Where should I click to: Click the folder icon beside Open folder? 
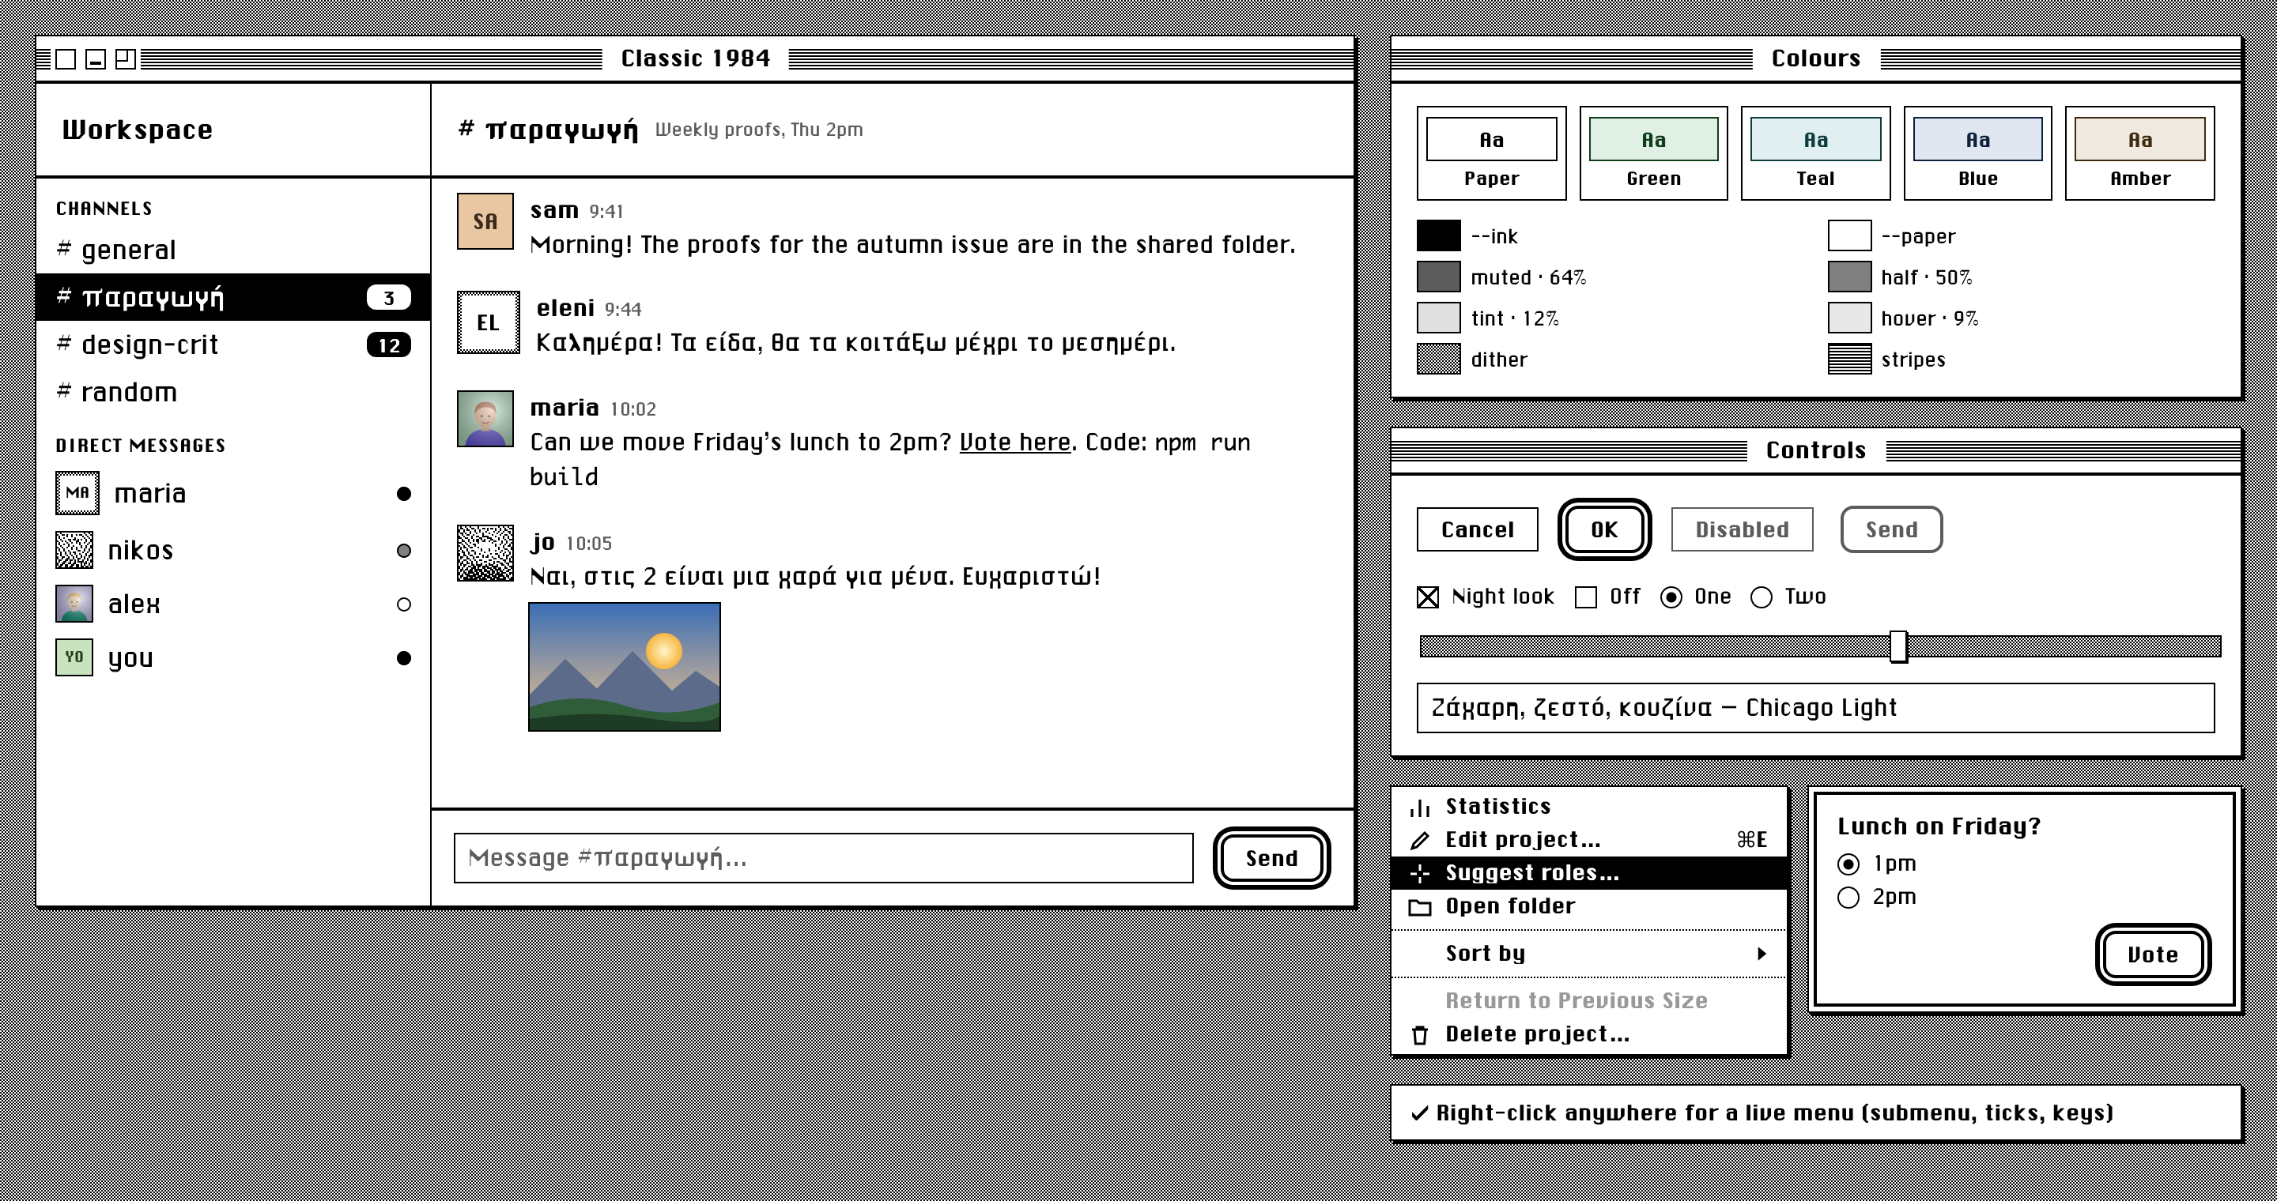tap(1420, 907)
